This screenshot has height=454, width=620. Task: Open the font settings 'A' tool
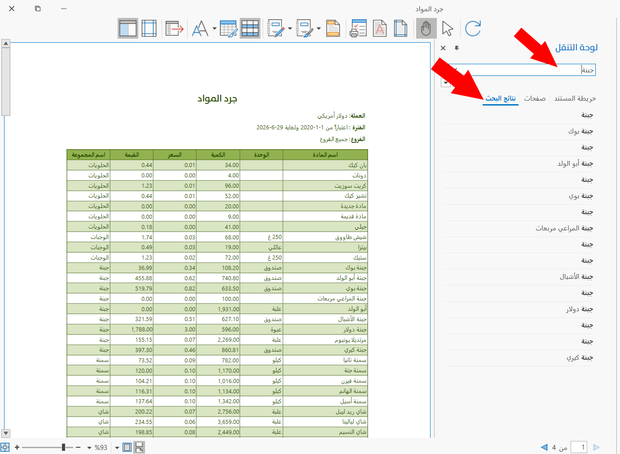[200, 28]
